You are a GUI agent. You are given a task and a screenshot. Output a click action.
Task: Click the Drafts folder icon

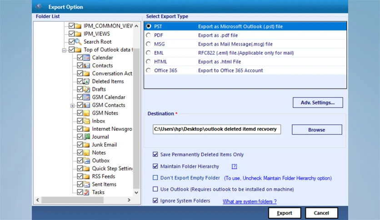(86, 90)
